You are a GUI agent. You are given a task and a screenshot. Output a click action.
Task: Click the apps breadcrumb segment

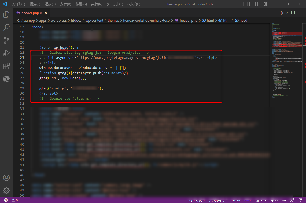coord(43,20)
